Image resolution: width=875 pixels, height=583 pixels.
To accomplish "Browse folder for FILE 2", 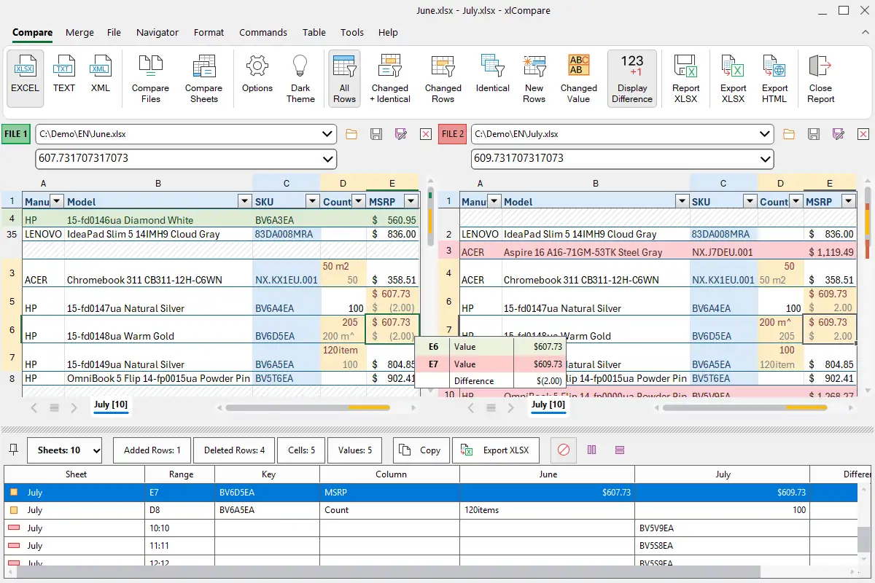I will tap(788, 134).
